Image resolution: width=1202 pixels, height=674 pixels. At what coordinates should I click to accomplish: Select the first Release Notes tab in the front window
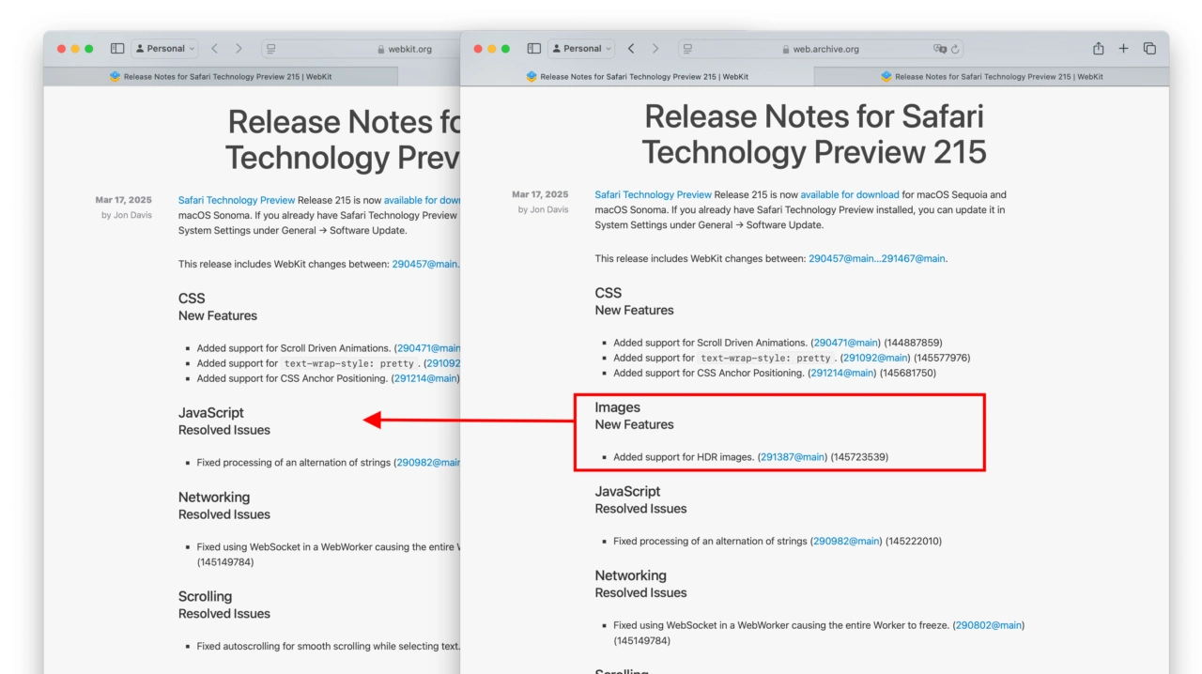click(x=637, y=77)
